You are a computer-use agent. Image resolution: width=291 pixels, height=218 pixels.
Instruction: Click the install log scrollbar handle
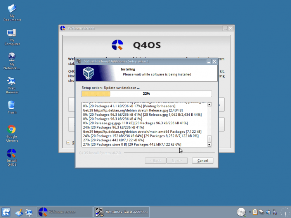(210, 139)
